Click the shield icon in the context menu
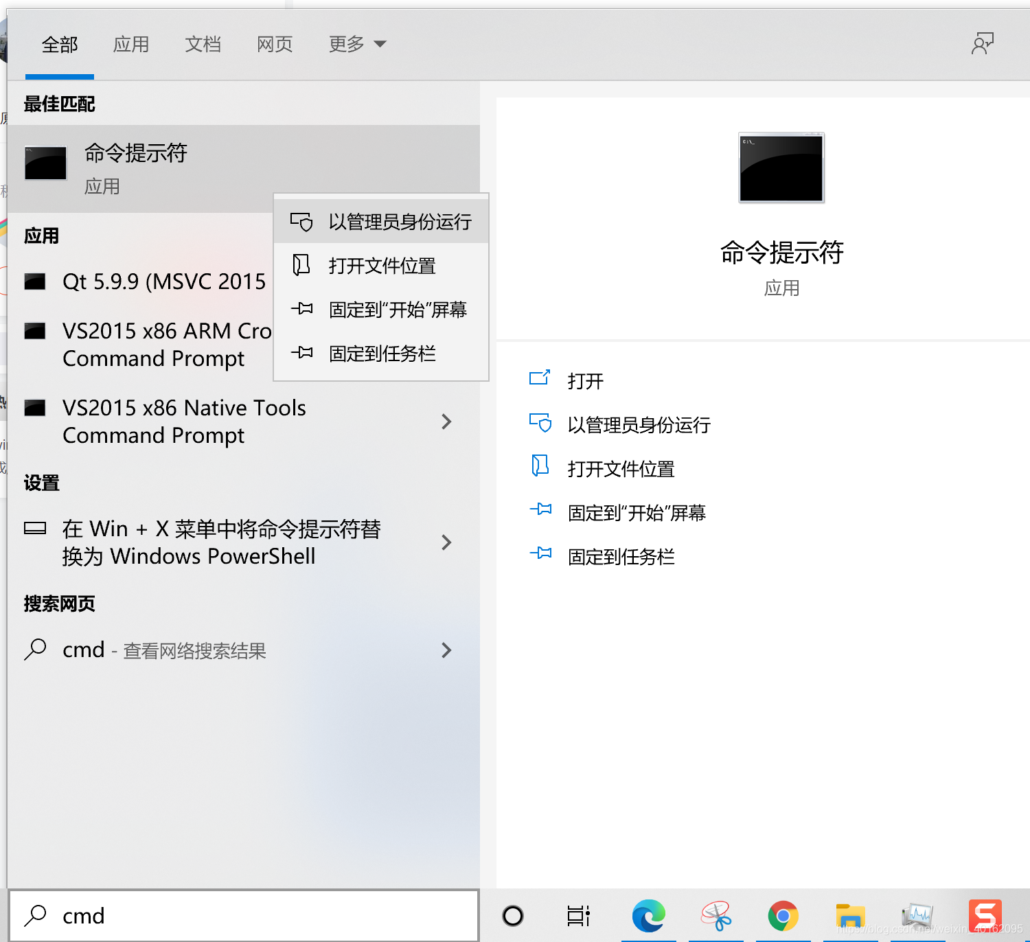1030x942 pixels. pos(301,222)
